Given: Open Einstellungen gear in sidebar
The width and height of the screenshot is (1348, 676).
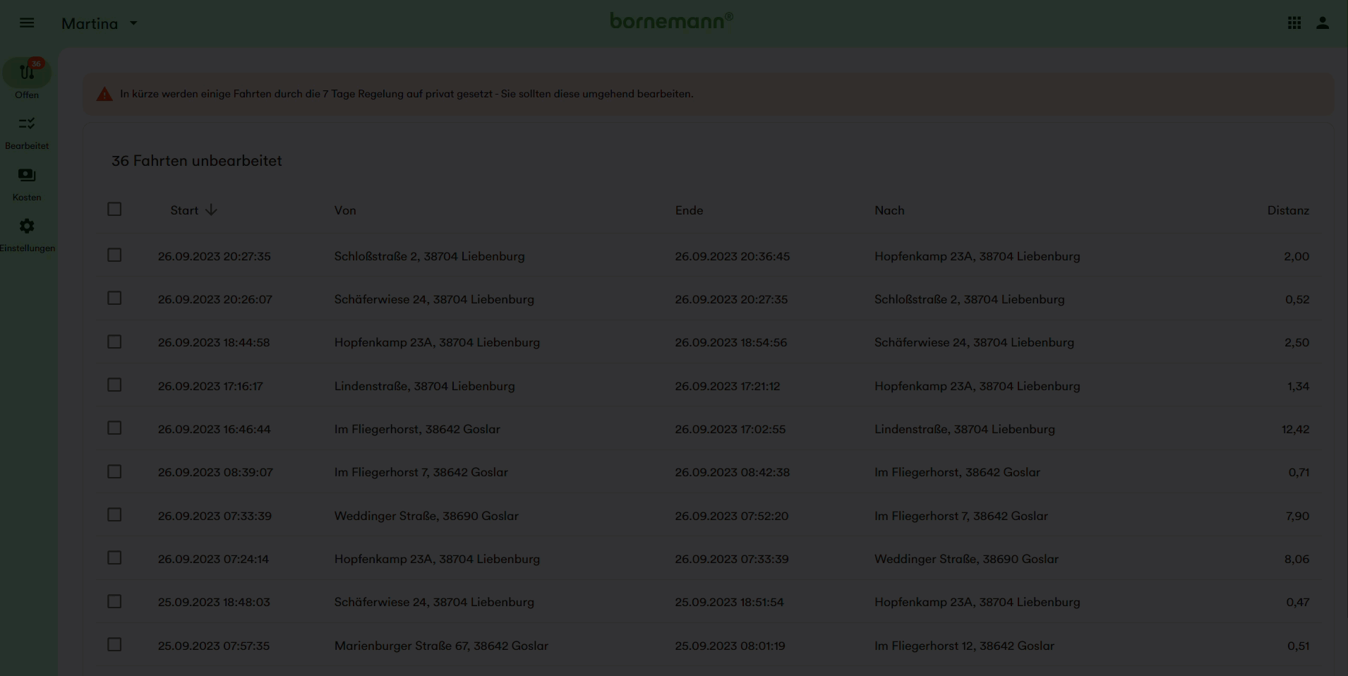Looking at the screenshot, I should click(x=27, y=234).
